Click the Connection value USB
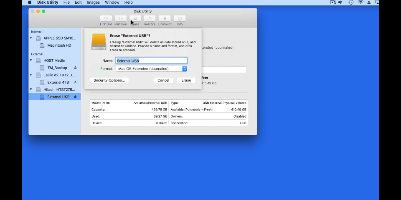Viewport: 401px width, 200px height. [x=243, y=123]
